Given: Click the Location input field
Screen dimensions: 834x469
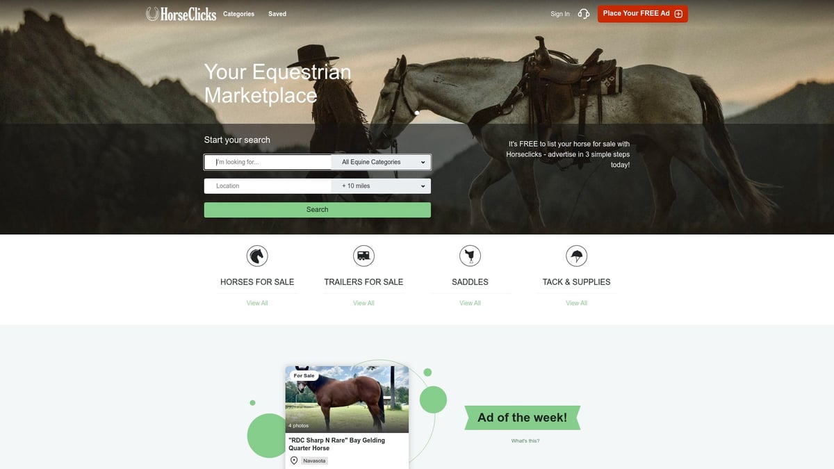Looking at the screenshot, I should click(x=268, y=186).
